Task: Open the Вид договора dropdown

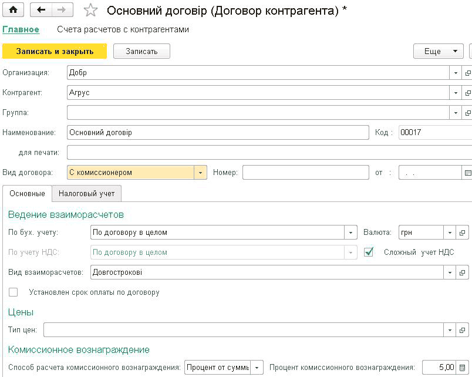Action: point(200,173)
